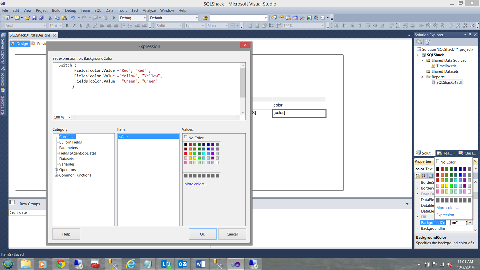This screenshot has width=480, height=270.
Task: Open the Debug configuration dropdown
Action: click(x=144, y=18)
